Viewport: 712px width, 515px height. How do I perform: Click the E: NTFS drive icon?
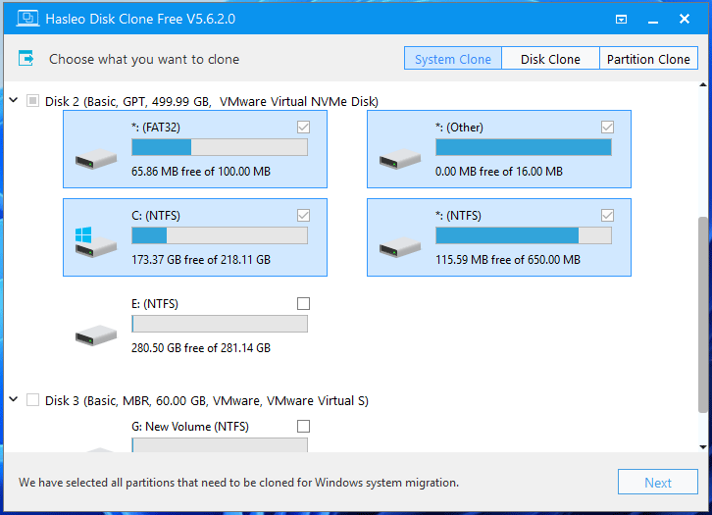click(96, 335)
